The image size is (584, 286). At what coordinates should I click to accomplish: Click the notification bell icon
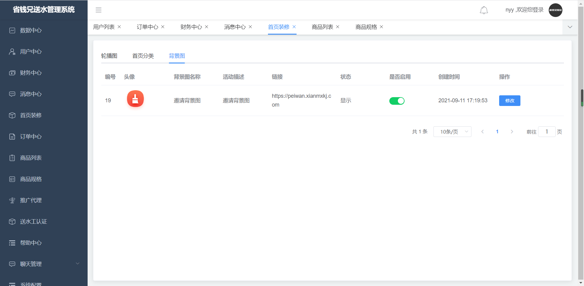[484, 10]
